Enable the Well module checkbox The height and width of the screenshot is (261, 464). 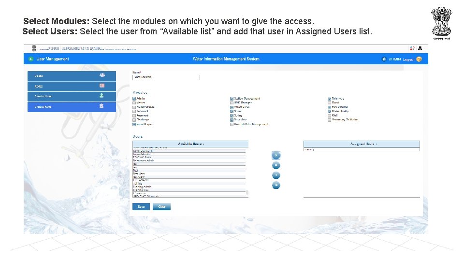pyautogui.click(x=329, y=116)
